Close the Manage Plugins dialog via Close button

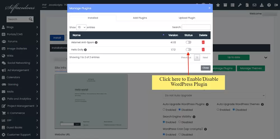coord(206,68)
